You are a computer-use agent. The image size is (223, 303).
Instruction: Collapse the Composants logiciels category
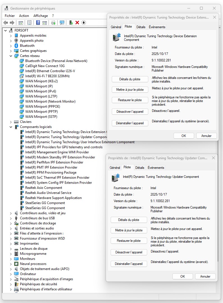(x=11, y=127)
